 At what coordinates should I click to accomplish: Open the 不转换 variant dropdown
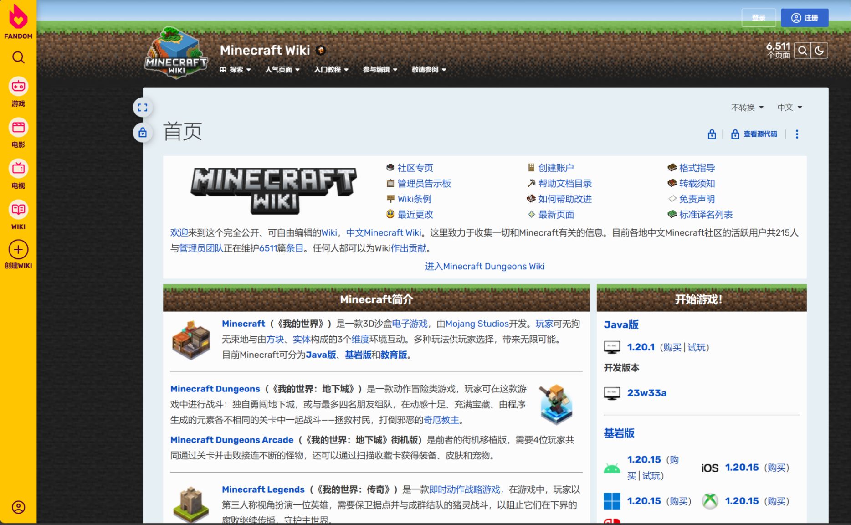click(747, 108)
